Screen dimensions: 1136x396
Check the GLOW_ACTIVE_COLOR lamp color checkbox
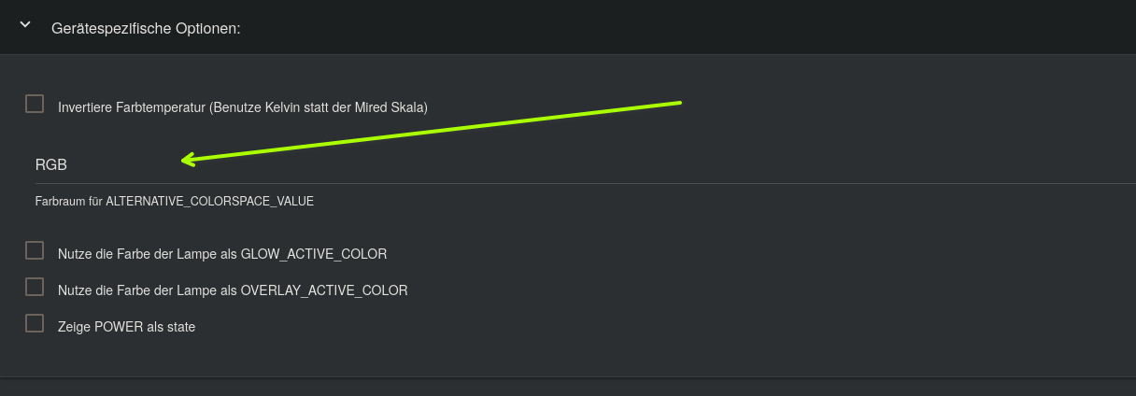[x=35, y=250]
